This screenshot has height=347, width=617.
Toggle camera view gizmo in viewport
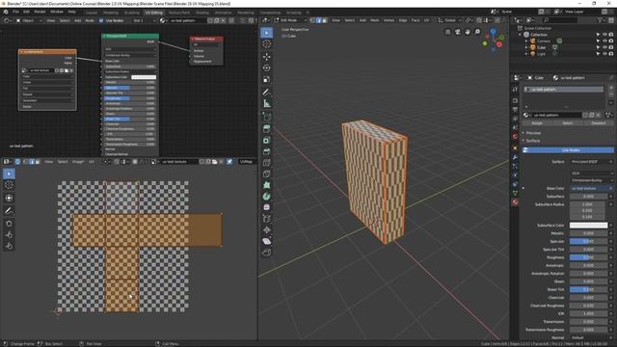click(x=457, y=32)
